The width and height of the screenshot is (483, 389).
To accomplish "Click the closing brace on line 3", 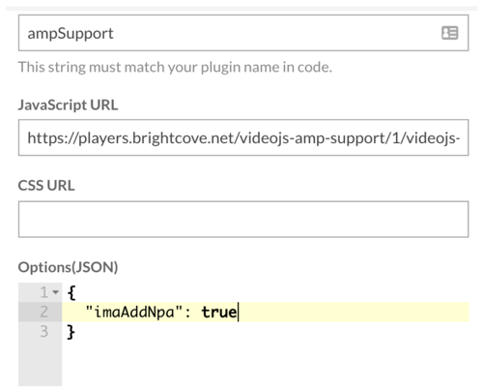I will (71, 332).
